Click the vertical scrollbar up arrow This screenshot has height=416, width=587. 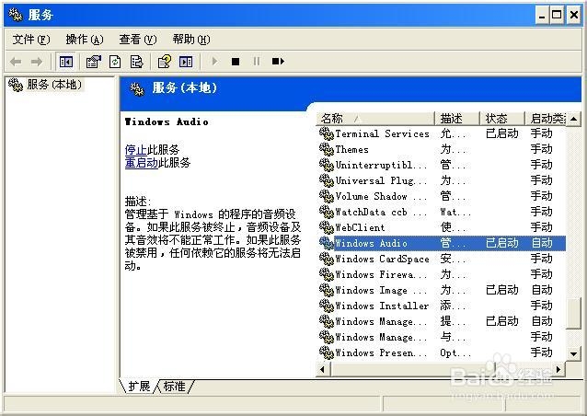pyautogui.click(x=573, y=120)
